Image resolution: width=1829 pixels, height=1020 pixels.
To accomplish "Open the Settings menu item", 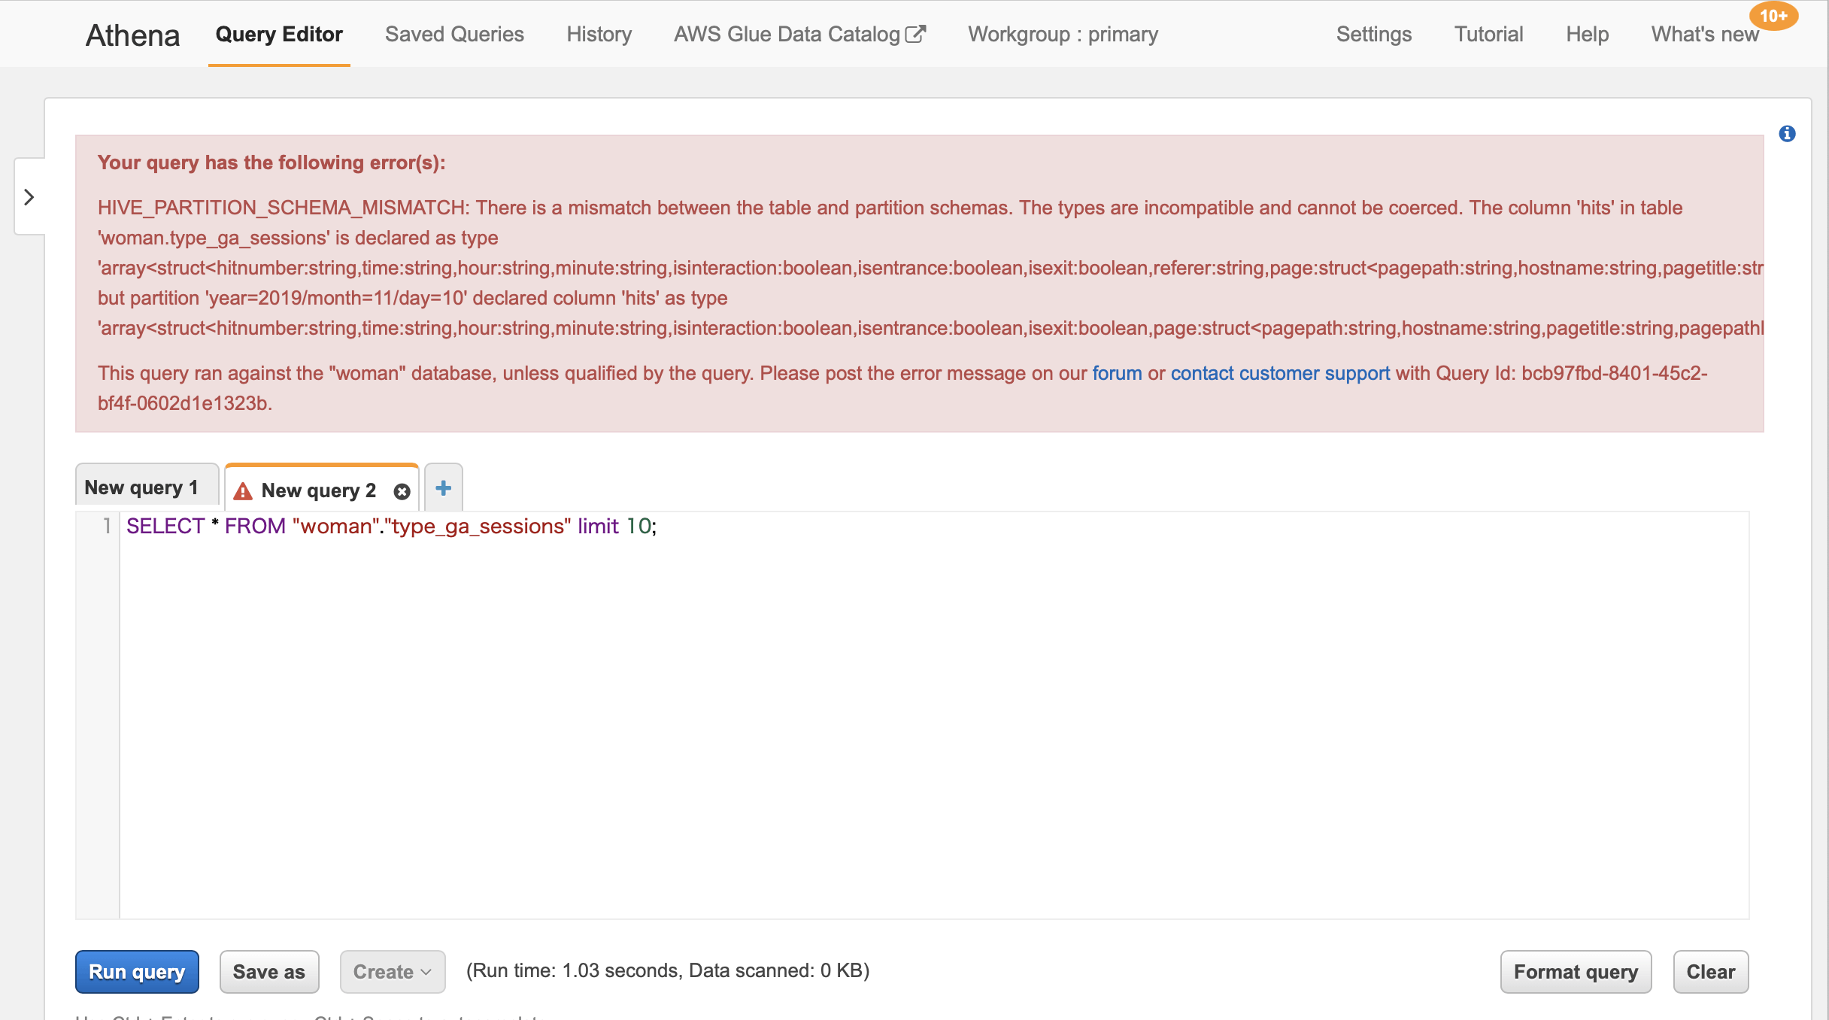I will click(1373, 35).
